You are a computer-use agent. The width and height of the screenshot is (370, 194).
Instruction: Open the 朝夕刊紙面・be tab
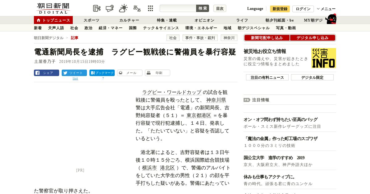pos(280,20)
